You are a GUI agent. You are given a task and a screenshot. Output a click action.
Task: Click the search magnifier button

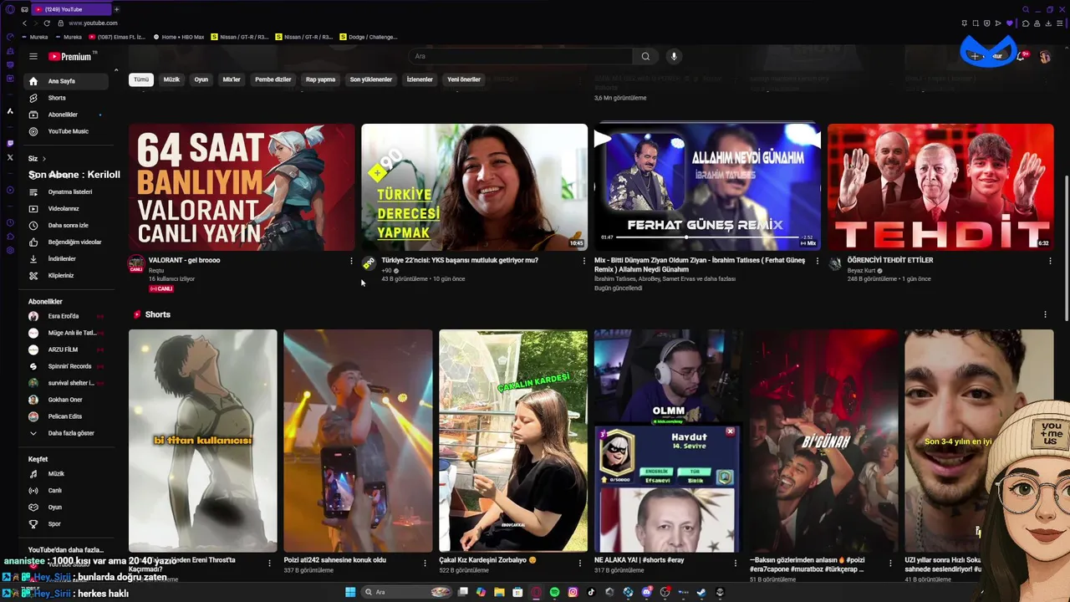645,56
